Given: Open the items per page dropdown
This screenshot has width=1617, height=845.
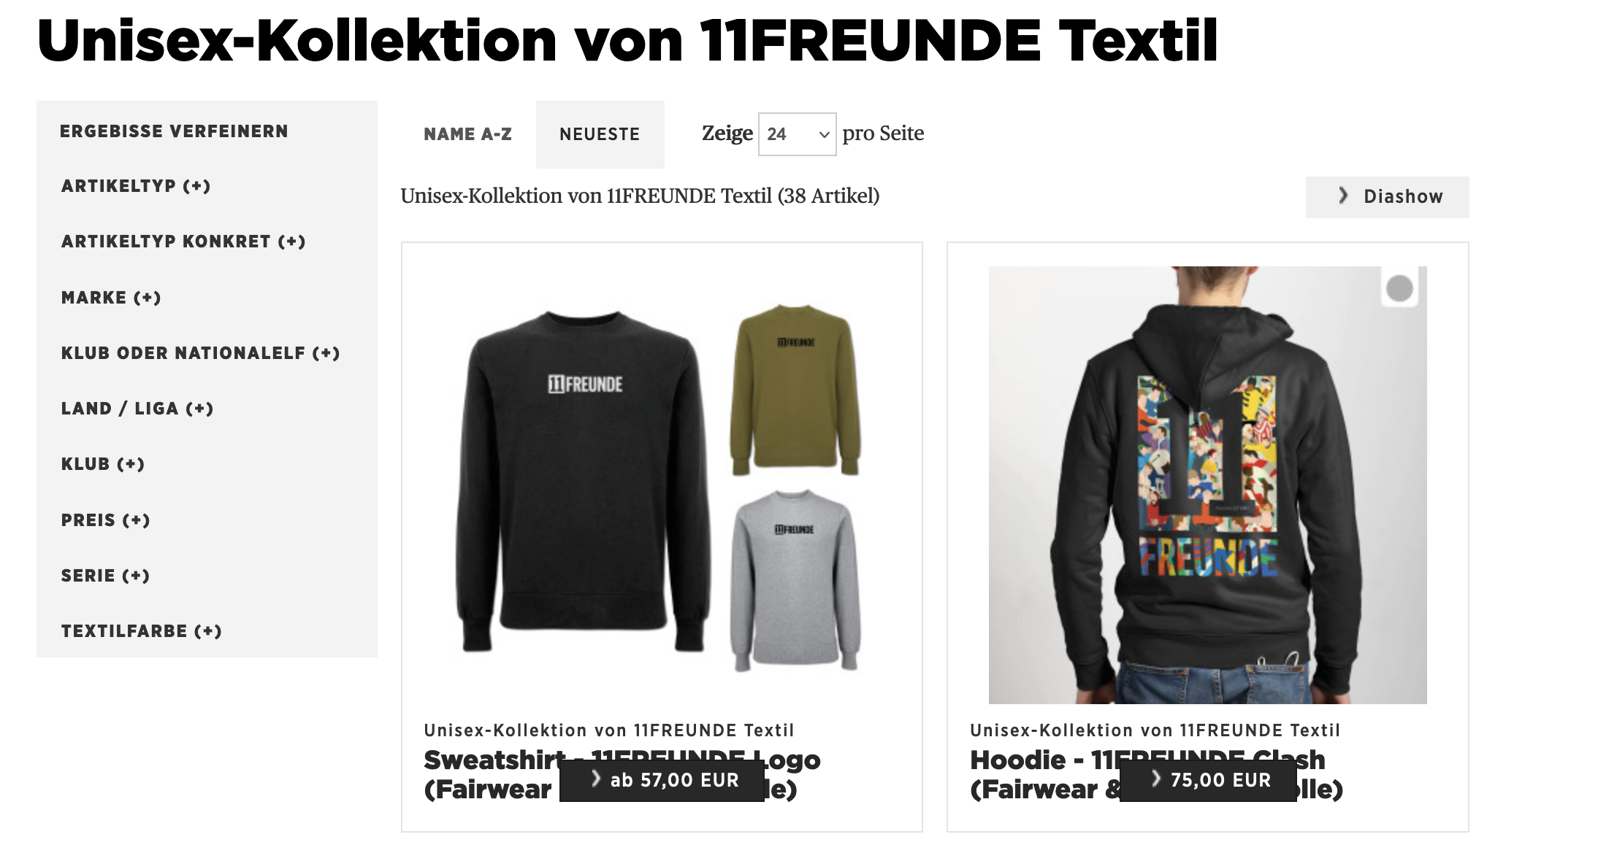Looking at the screenshot, I should (x=798, y=134).
